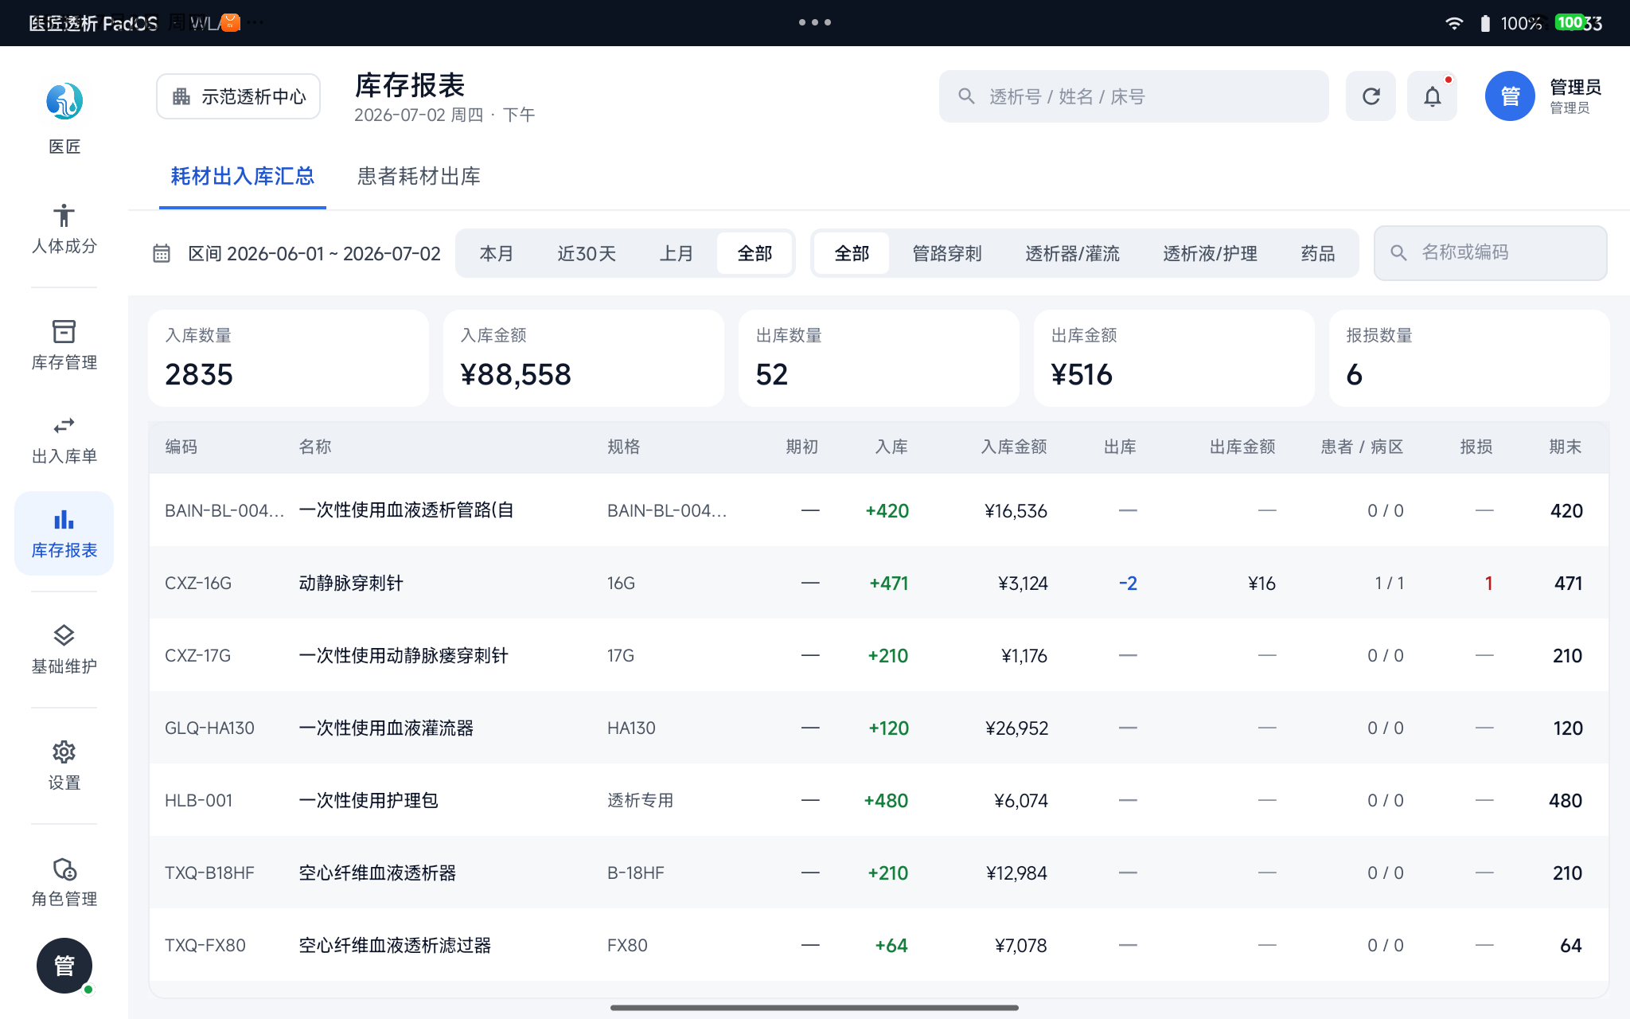Image resolution: width=1630 pixels, height=1019 pixels.
Task: Click the red 报损 value 1
Action: click(x=1488, y=583)
